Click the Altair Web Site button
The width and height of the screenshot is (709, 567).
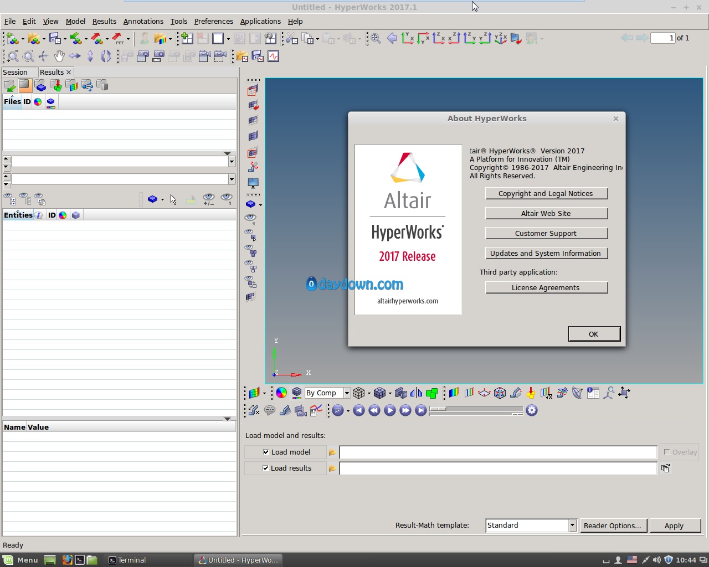546,213
